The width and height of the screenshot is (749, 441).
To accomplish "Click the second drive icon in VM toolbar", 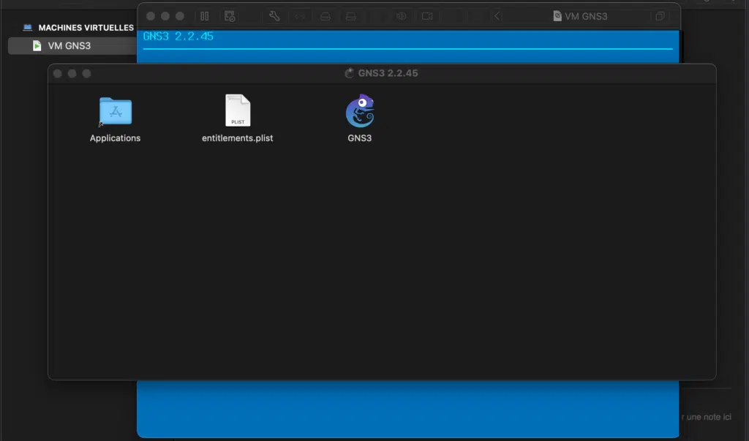I will (x=350, y=17).
